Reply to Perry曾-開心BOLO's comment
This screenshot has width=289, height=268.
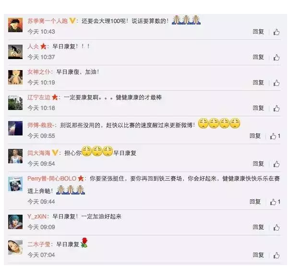click(x=255, y=202)
